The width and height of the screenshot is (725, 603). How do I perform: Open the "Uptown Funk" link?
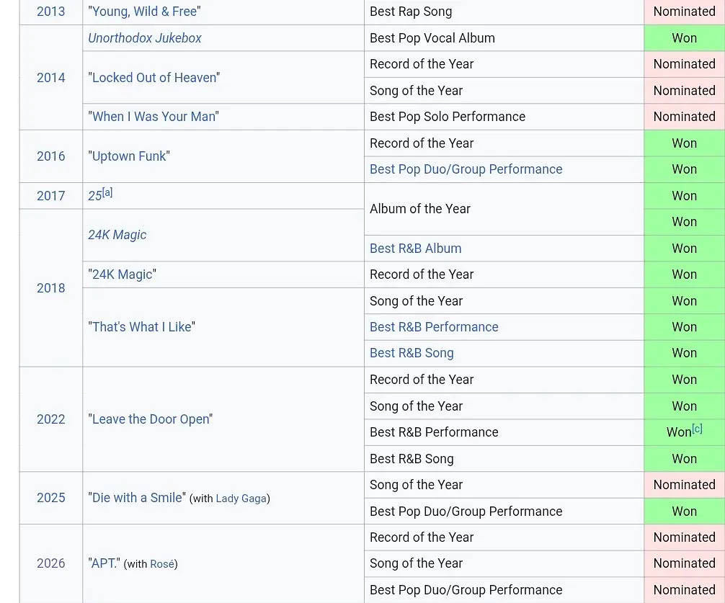pyautogui.click(x=129, y=156)
